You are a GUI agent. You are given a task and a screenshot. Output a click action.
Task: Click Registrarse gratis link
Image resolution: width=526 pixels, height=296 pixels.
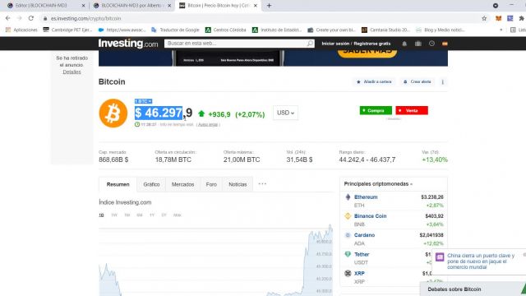(372, 44)
